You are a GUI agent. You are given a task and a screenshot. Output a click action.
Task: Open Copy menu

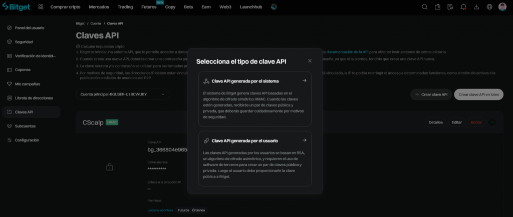coord(170,7)
